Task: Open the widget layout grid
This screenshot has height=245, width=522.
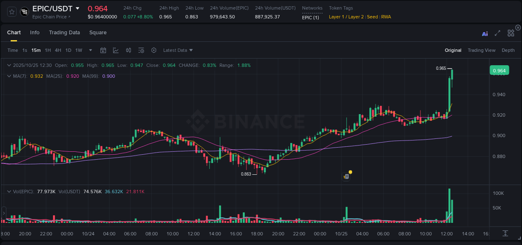Action: 511,33
